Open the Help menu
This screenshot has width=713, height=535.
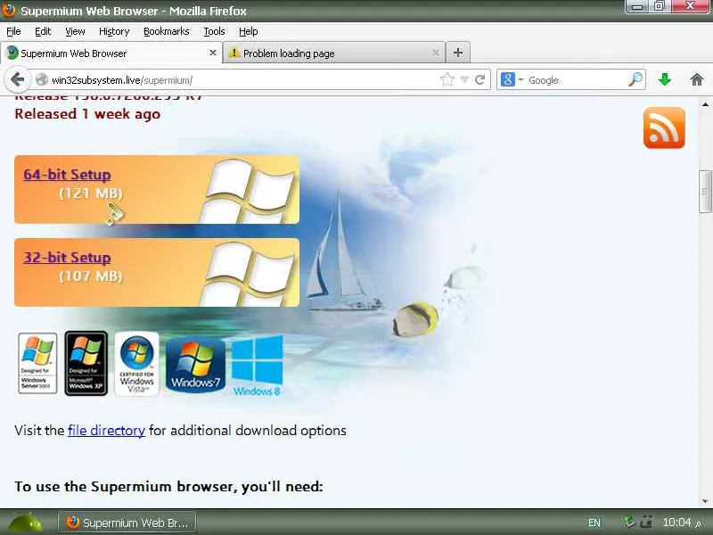pos(249,31)
